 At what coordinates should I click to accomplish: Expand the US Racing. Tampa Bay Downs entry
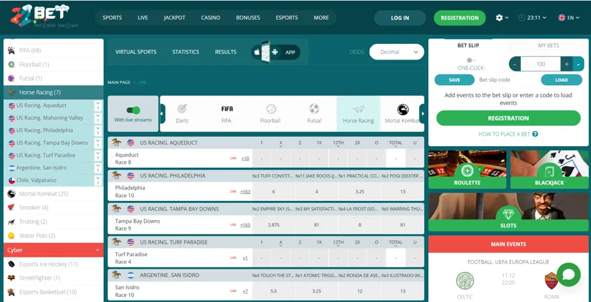pos(98,143)
